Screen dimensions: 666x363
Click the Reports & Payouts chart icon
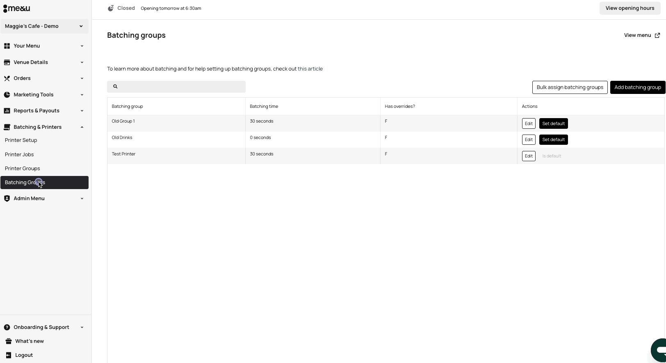pos(7,111)
